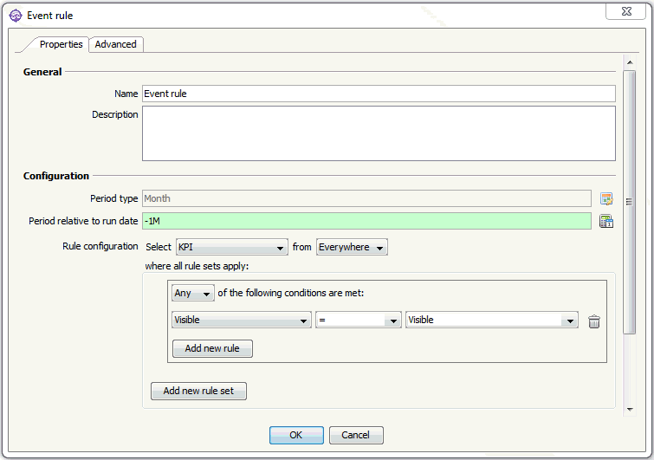Click the Add new rule button
The image size is (654, 460).
coord(212,348)
